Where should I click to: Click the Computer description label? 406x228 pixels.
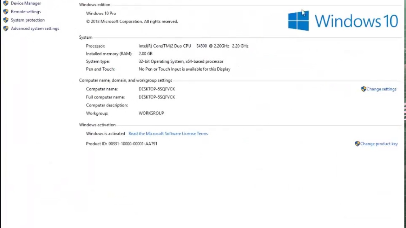click(107, 105)
